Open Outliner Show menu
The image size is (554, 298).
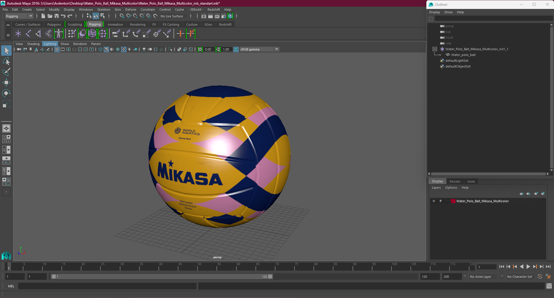click(x=448, y=12)
